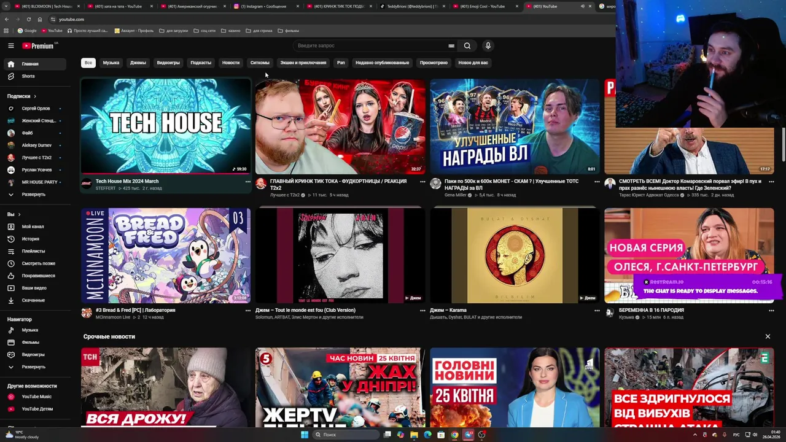Open options menu for БЕРЕМЕННА В 16 video
This screenshot has width=786, height=442.
(x=771, y=311)
